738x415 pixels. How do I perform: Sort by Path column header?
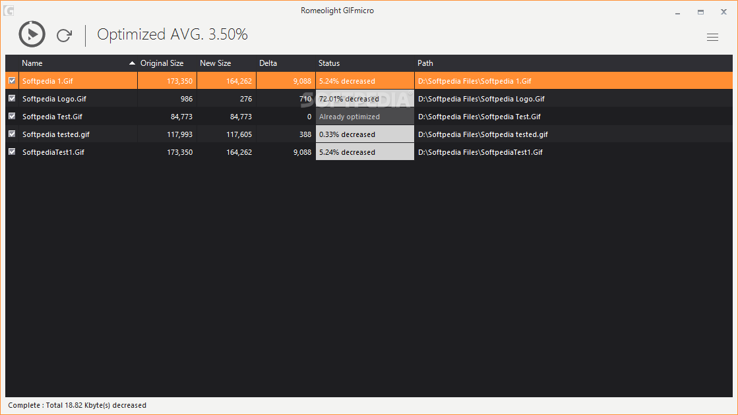click(425, 63)
